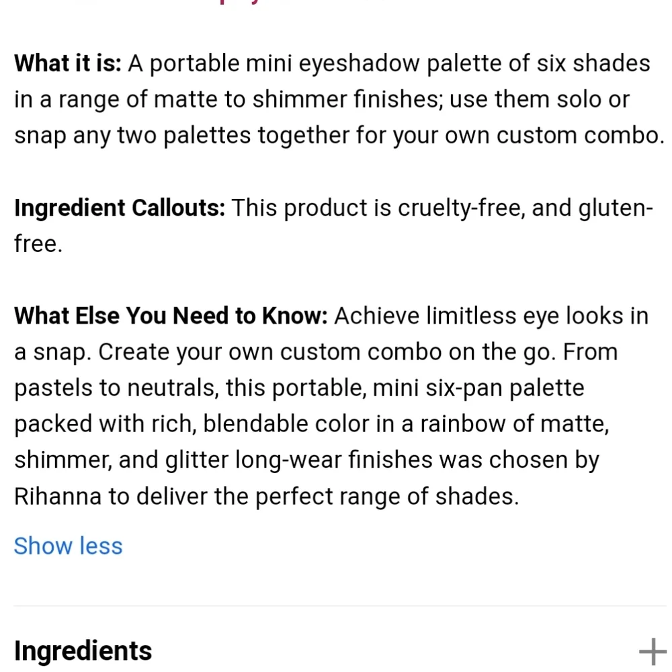Select the Ingredients heading
This screenshot has height=672, width=672.
coord(83,650)
